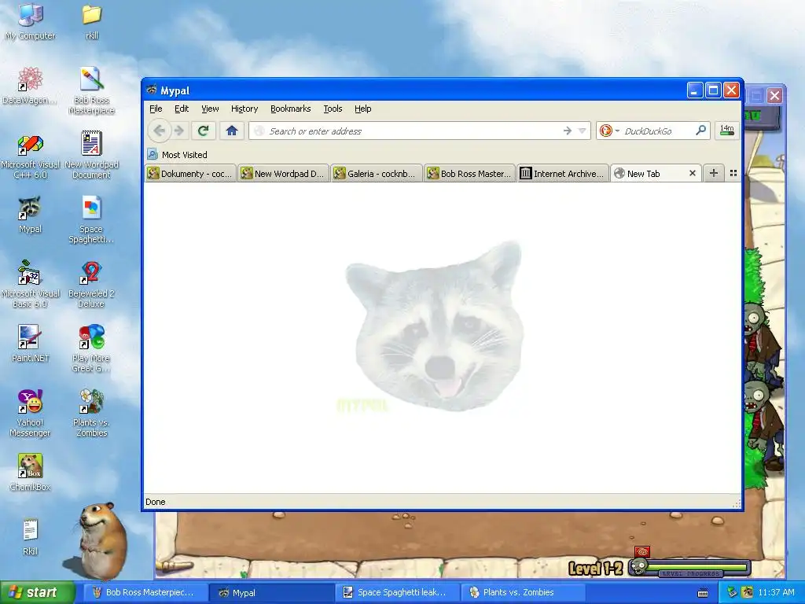Viewport: 805px width, 604px height.
Task: Open the address bar history dropdown arrow
Action: coord(583,131)
